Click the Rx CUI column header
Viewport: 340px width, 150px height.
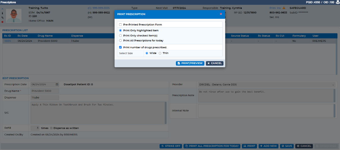point(280,36)
